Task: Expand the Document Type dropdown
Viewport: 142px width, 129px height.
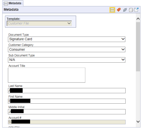Action: point(67,39)
